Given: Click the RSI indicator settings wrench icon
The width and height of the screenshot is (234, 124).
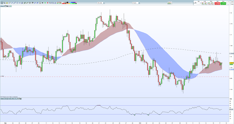Looking at the screenshot, I should [18, 99].
